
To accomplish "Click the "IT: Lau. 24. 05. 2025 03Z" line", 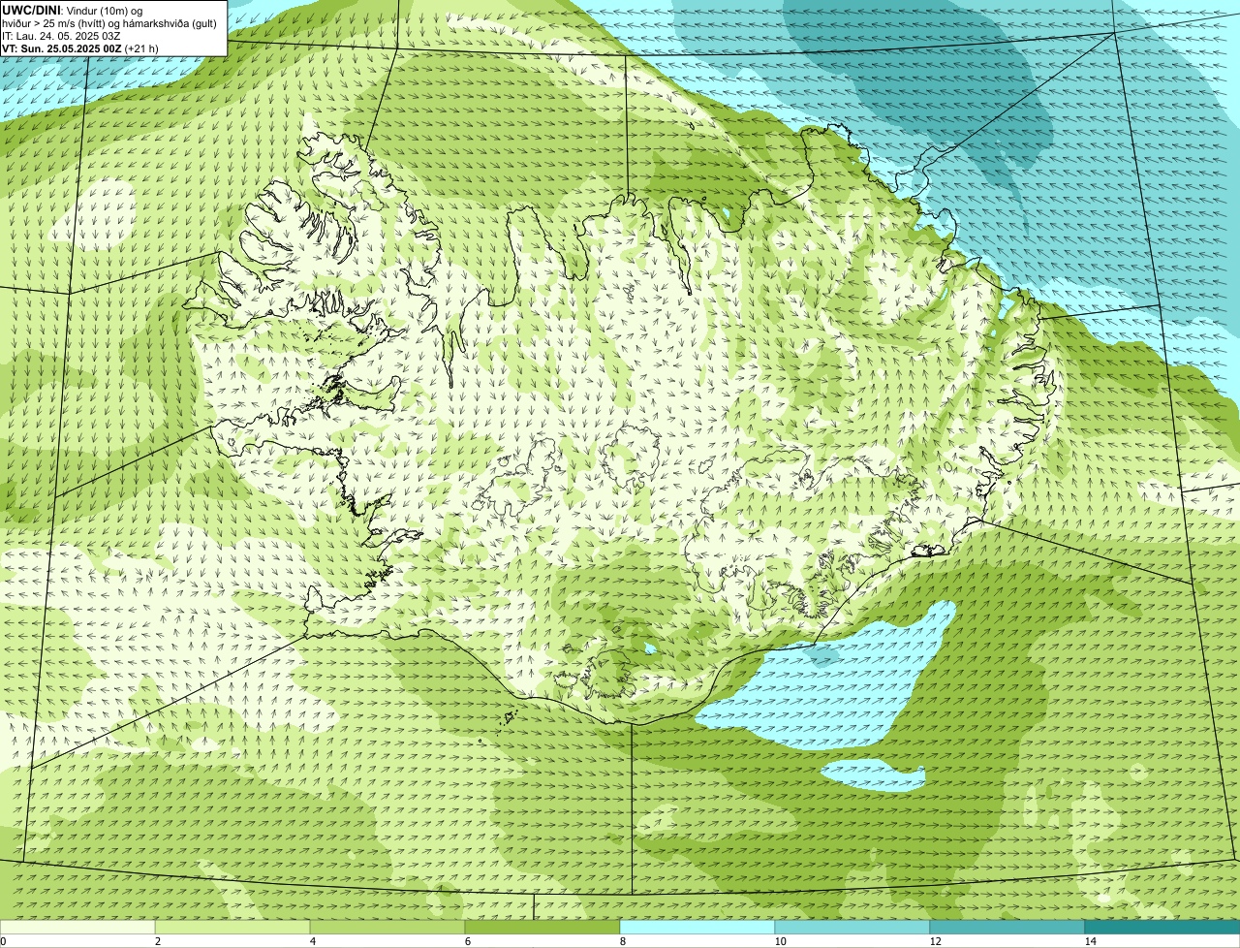I will pos(61,36).
